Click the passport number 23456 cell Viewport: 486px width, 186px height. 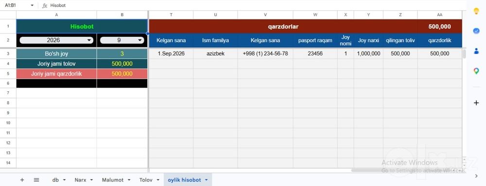tap(315, 53)
